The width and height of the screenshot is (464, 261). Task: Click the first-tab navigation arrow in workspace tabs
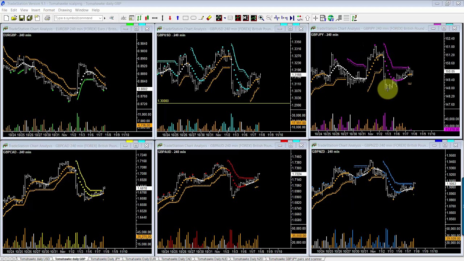pos(2,259)
